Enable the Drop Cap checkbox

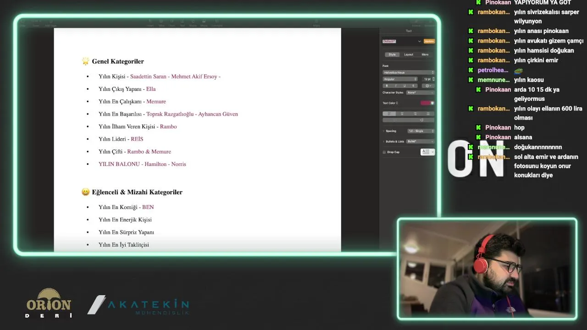tap(384, 152)
